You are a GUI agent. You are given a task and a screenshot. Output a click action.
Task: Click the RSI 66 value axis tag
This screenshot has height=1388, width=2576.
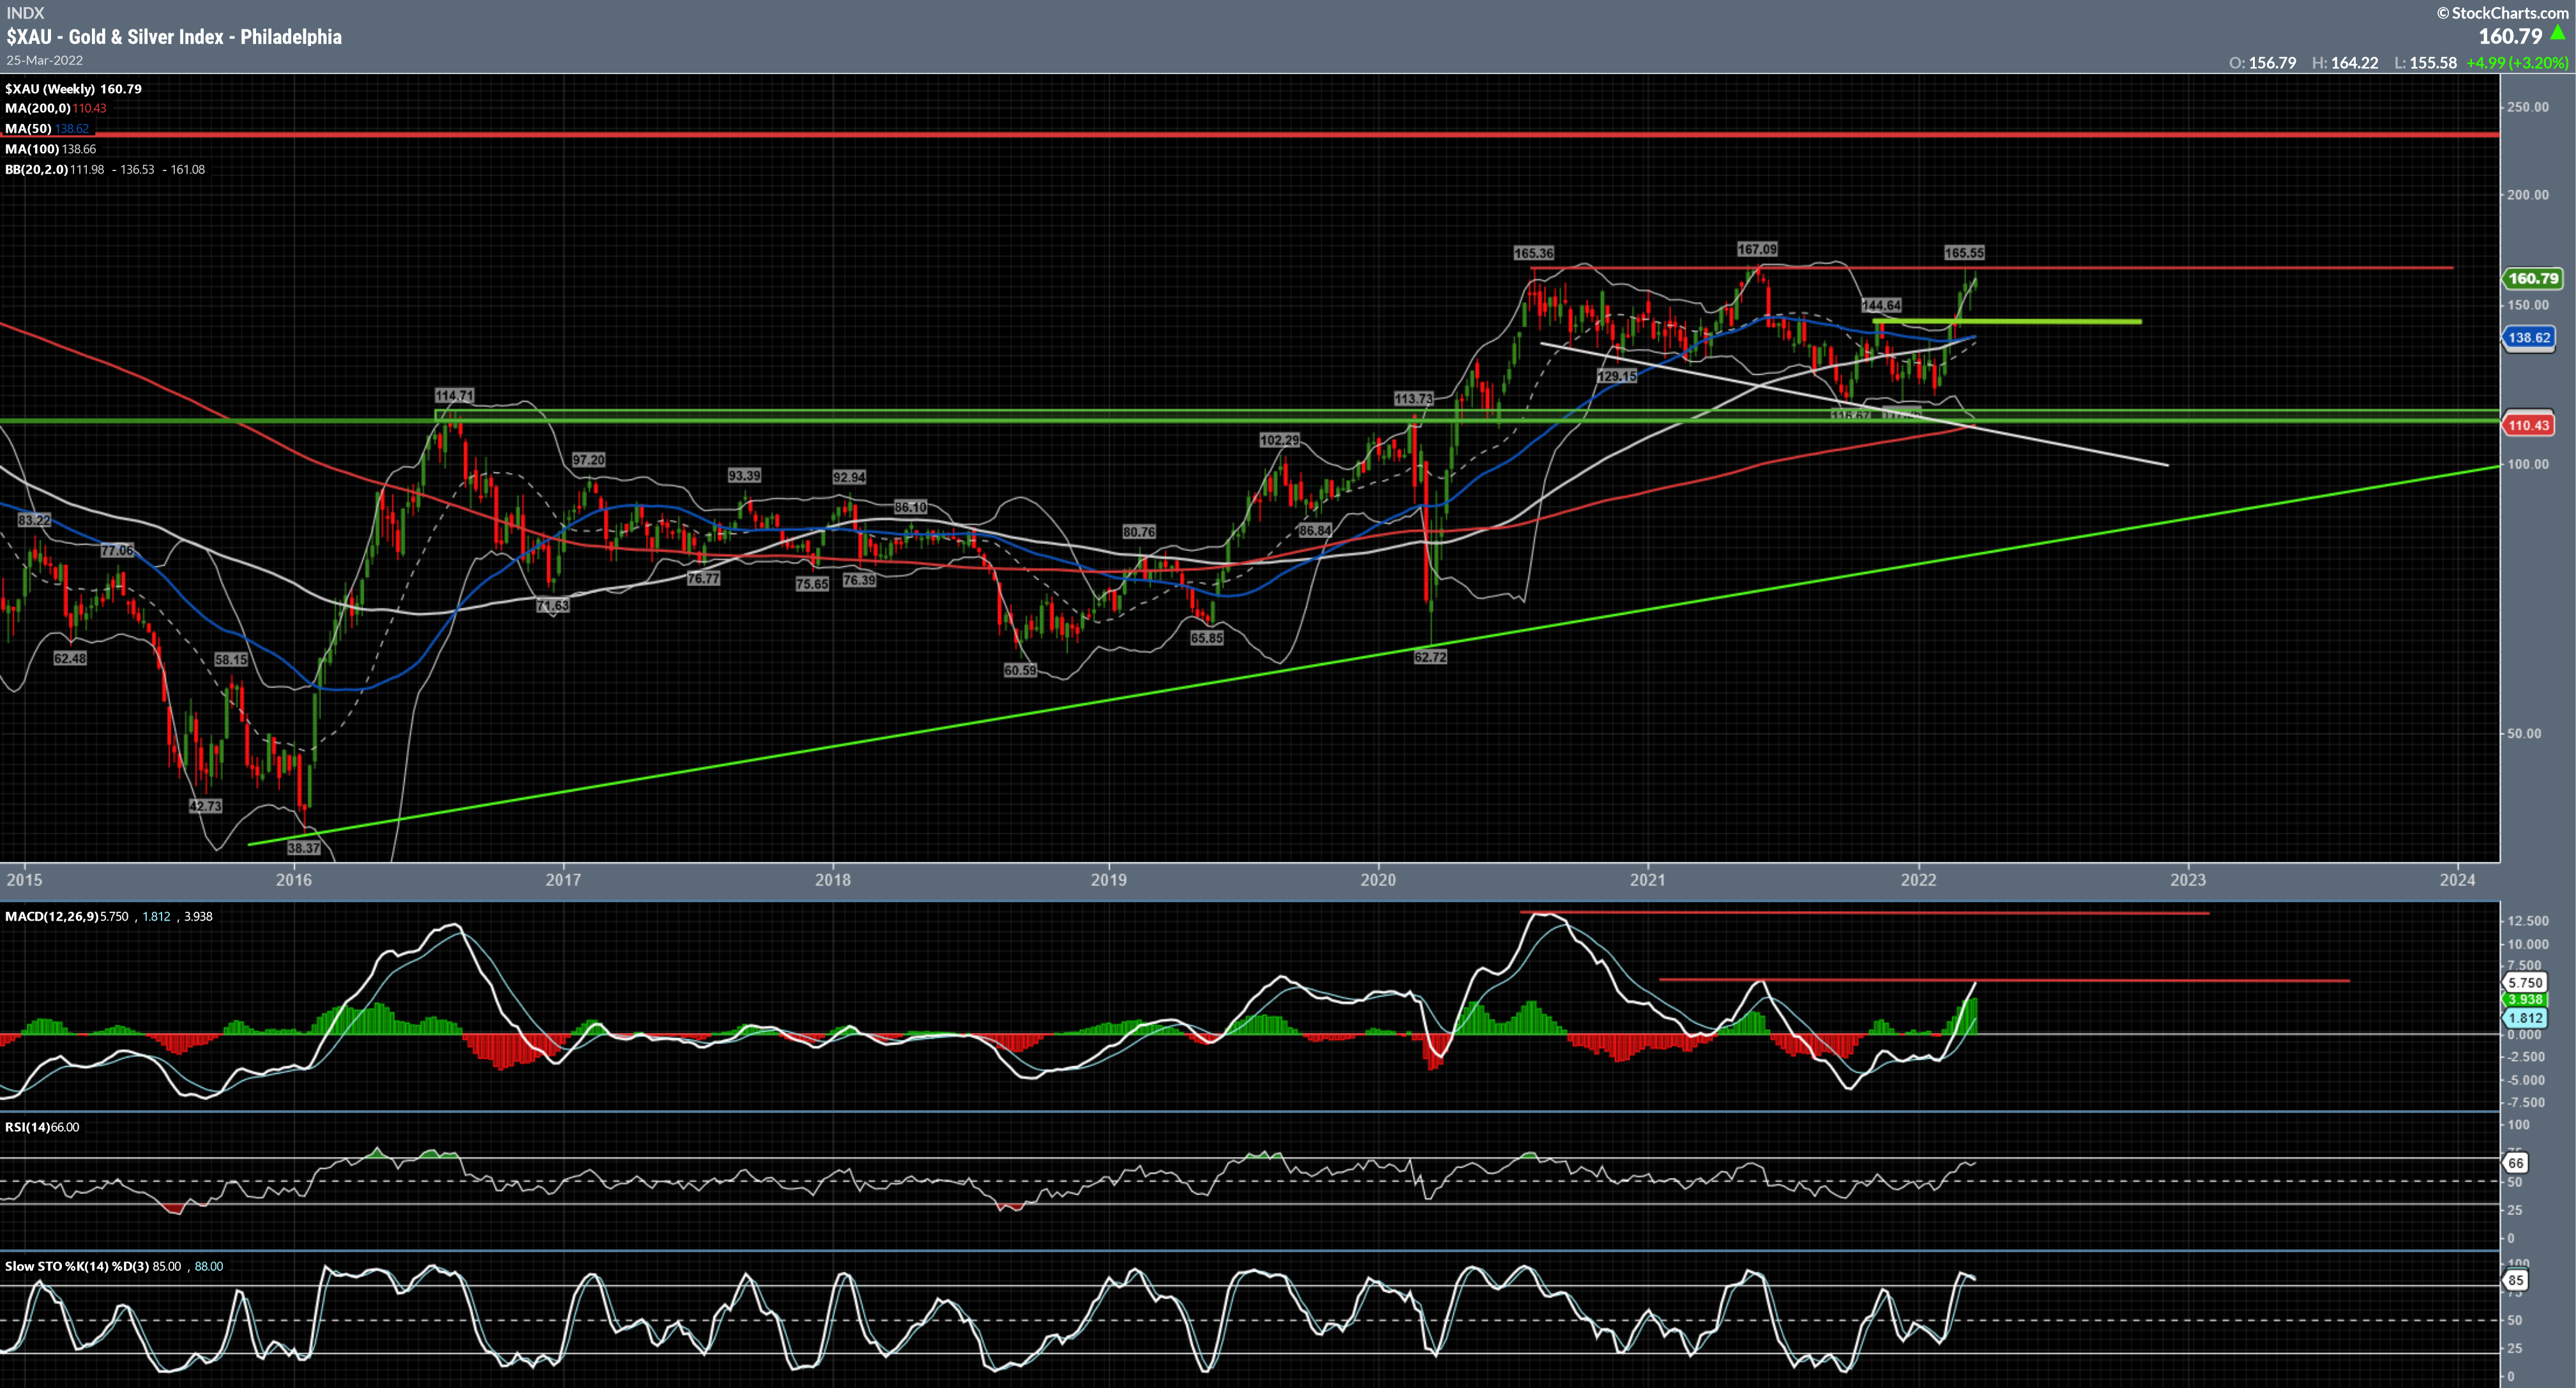(x=2515, y=1163)
